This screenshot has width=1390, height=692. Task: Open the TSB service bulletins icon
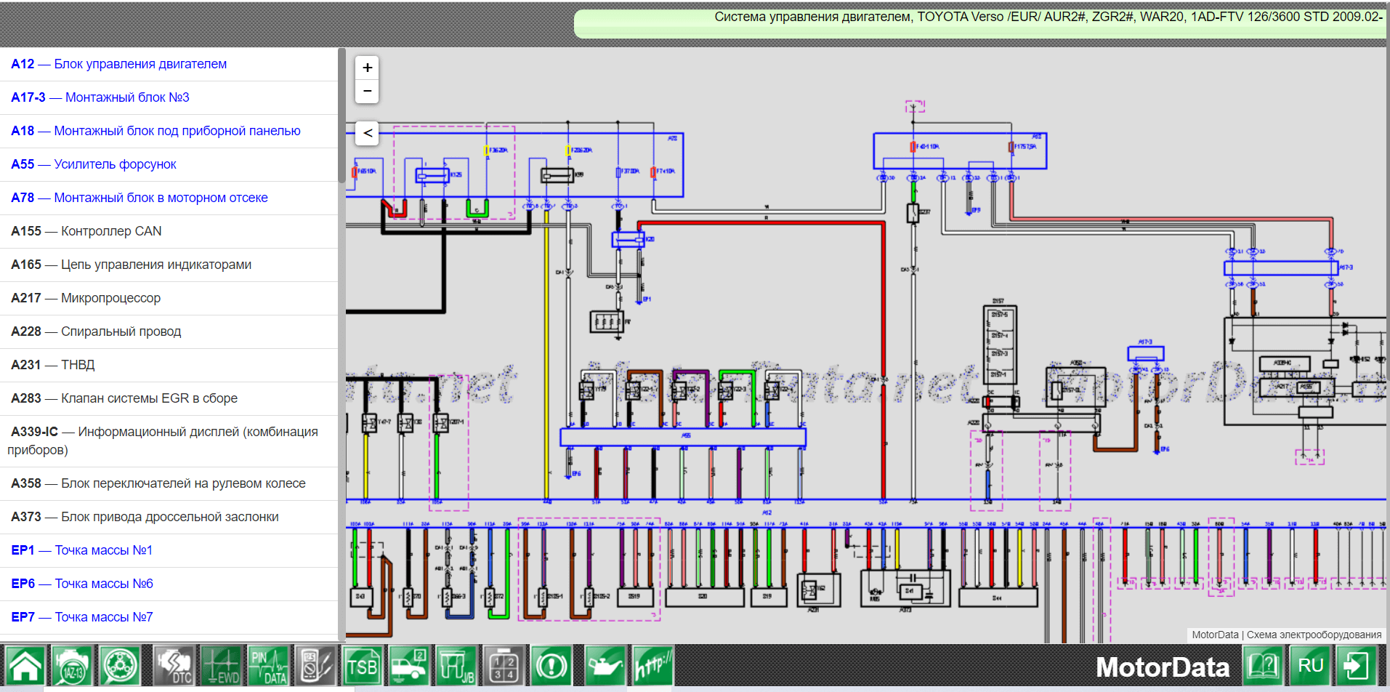(363, 666)
